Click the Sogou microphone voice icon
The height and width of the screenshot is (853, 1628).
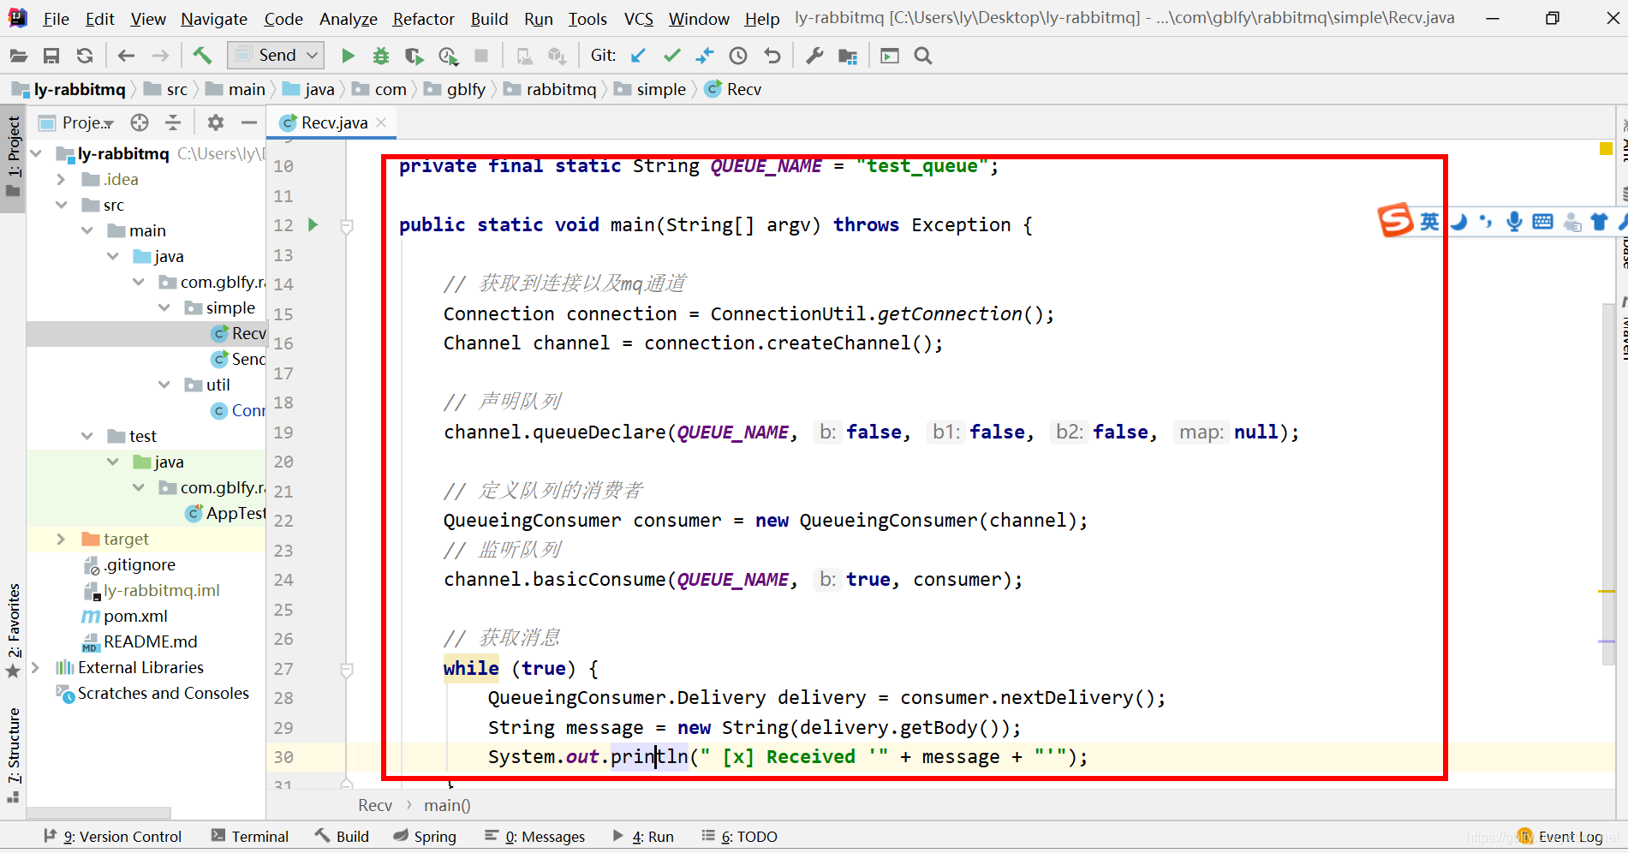1514,221
